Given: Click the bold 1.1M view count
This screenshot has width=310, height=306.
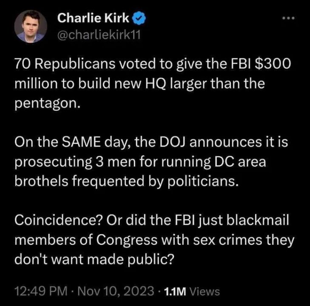Looking at the screenshot, I should point(174,292).
